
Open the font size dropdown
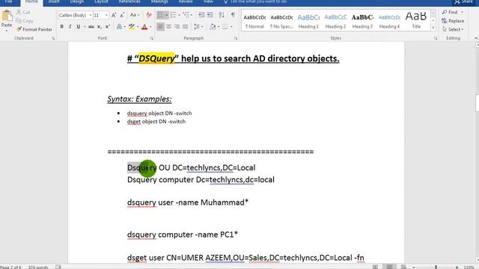click(106, 15)
